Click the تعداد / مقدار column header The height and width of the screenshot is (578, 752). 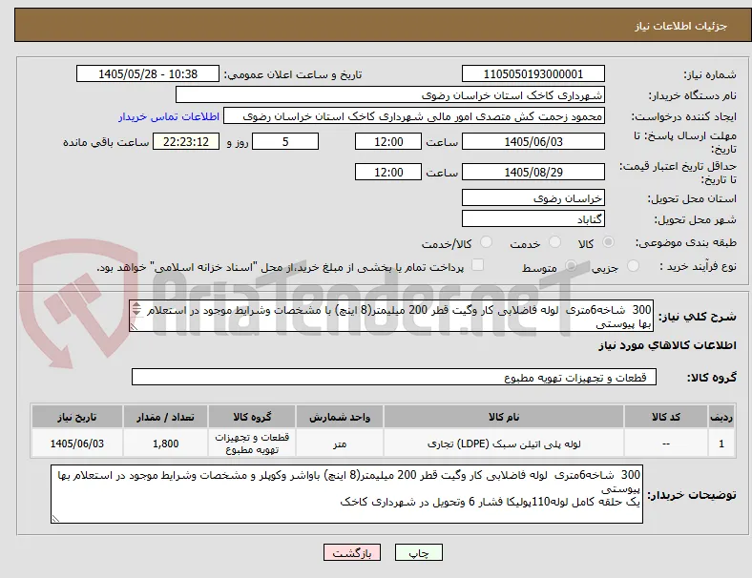coord(165,417)
